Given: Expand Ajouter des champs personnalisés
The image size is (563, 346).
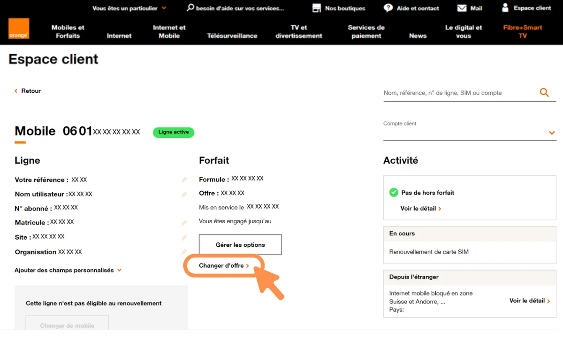Looking at the screenshot, I should tap(68, 271).
